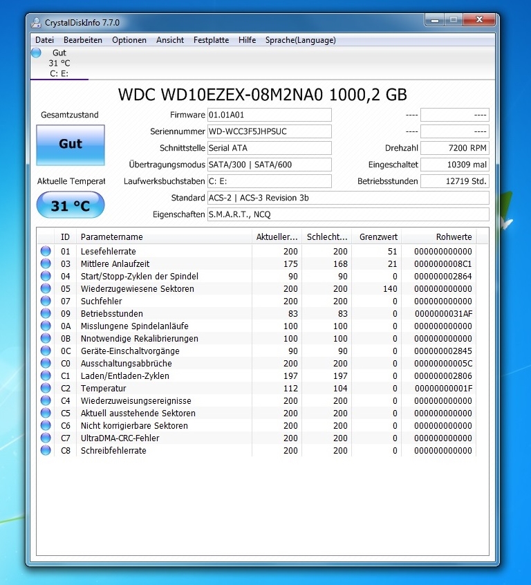Open the Bearbeiten menu
Image resolution: width=531 pixels, height=585 pixels.
click(x=83, y=40)
